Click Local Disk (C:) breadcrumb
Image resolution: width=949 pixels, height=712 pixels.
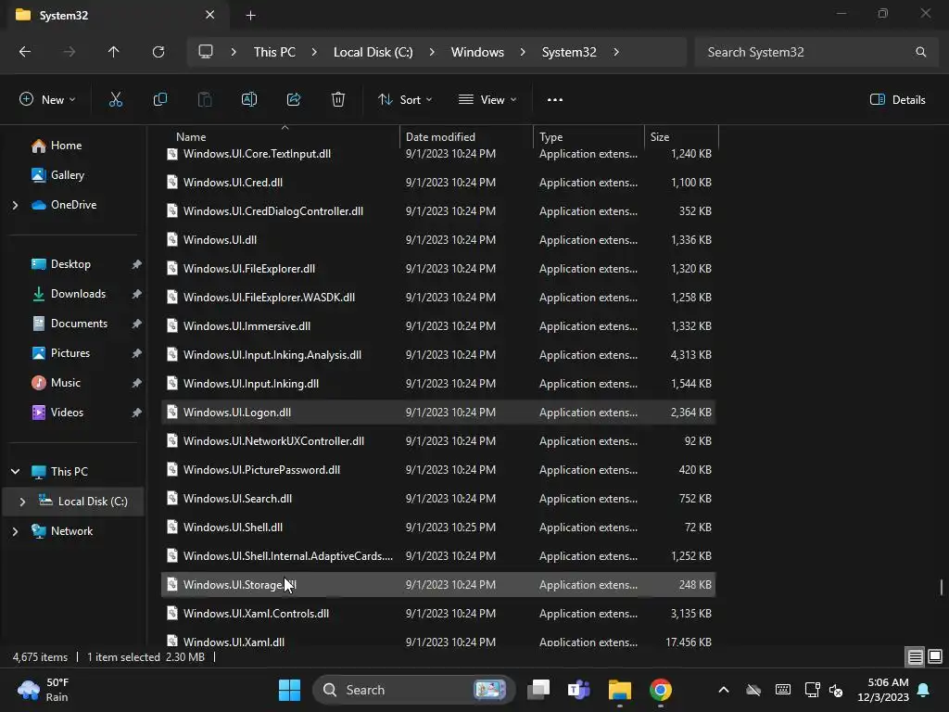tap(373, 52)
